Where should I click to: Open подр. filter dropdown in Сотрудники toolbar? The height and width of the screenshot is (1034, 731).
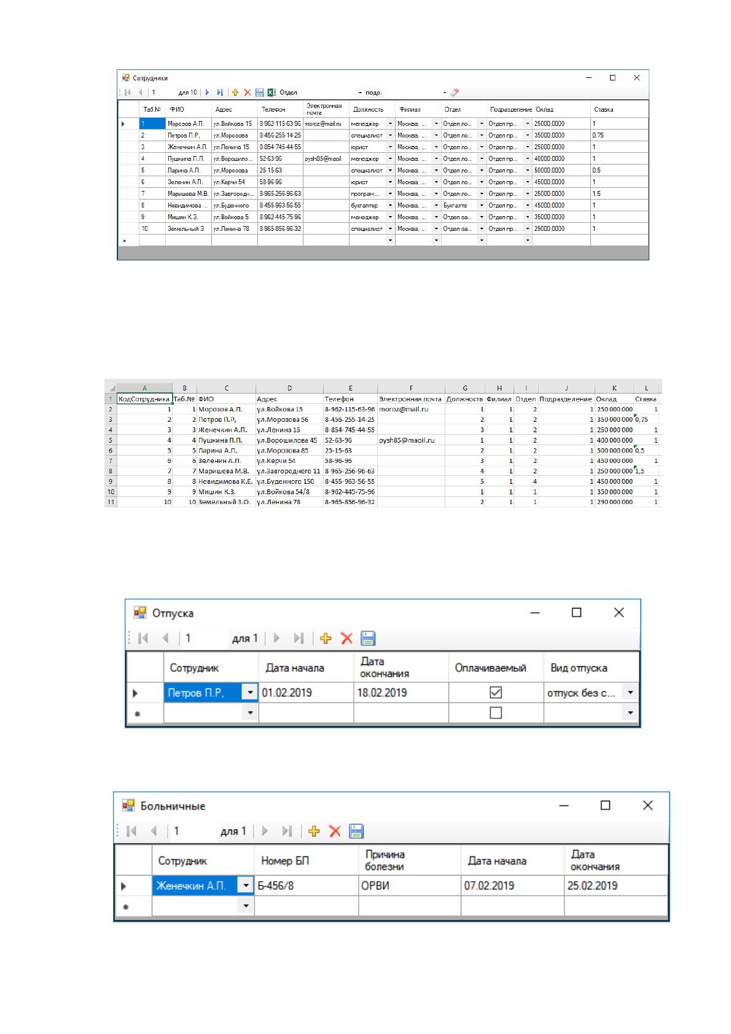(445, 93)
